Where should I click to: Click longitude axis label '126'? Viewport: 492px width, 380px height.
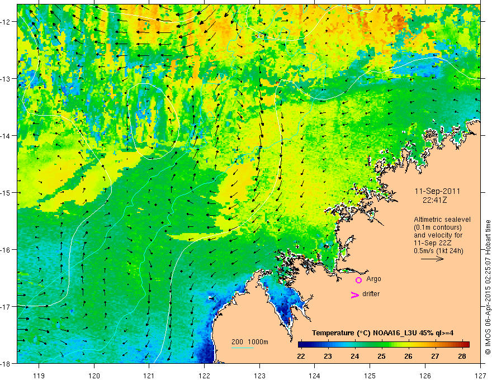425,376
